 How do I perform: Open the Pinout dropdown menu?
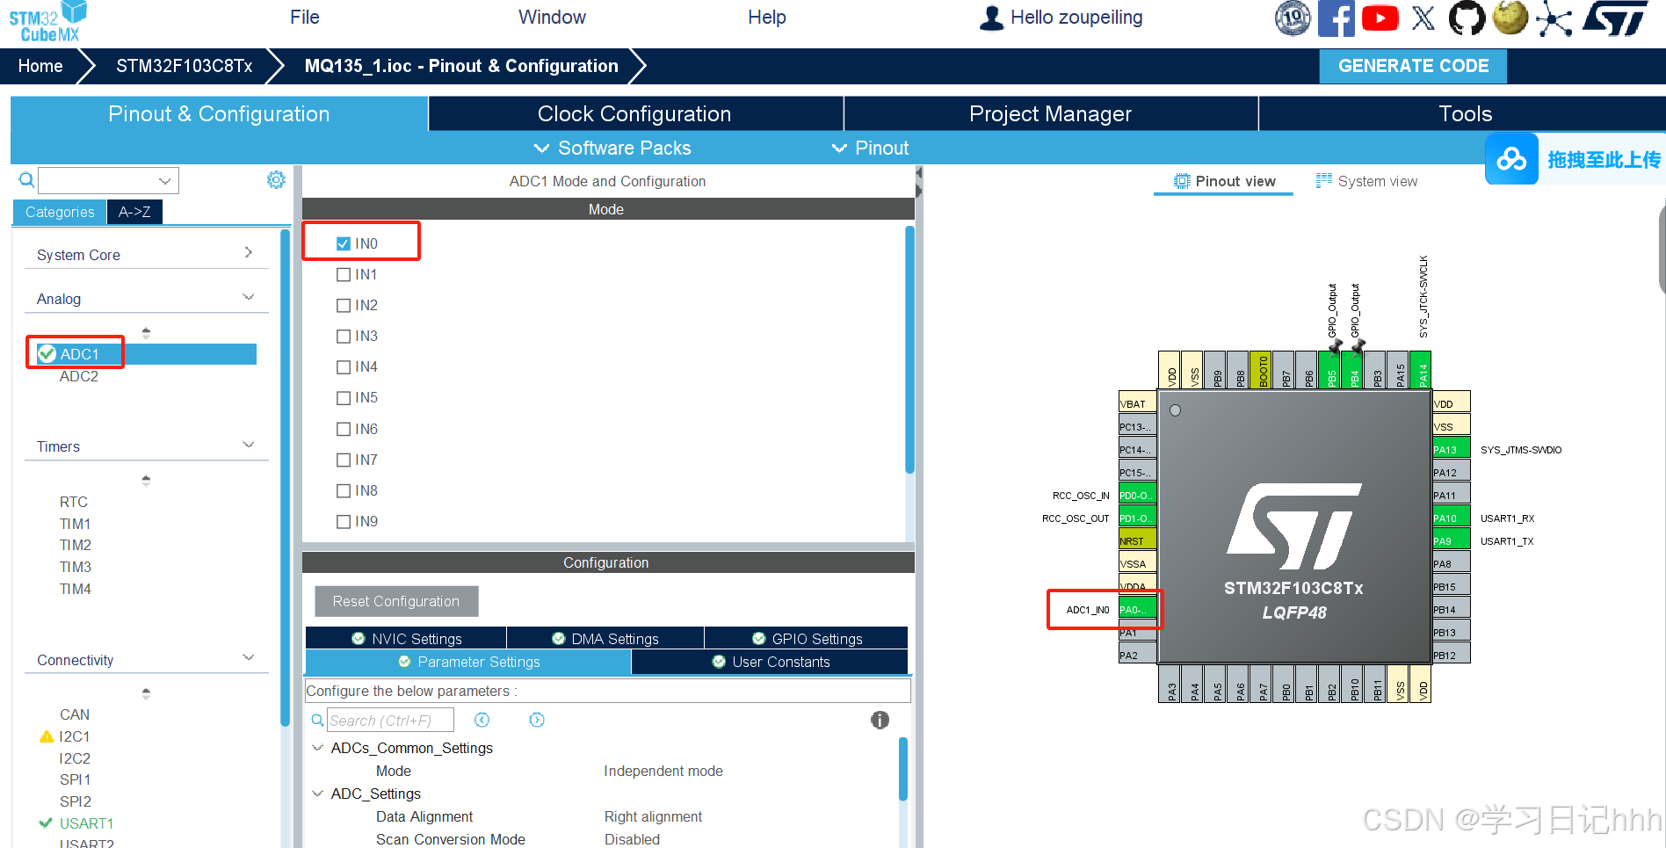tap(870, 148)
